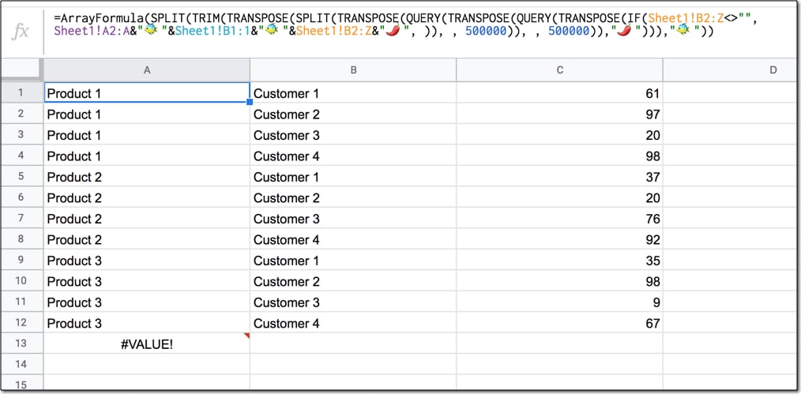Image resolution: width=801 pixels, height=394 pixels.
Task: Click Product 3 in row 10
Action: click(x=74, y=282)
